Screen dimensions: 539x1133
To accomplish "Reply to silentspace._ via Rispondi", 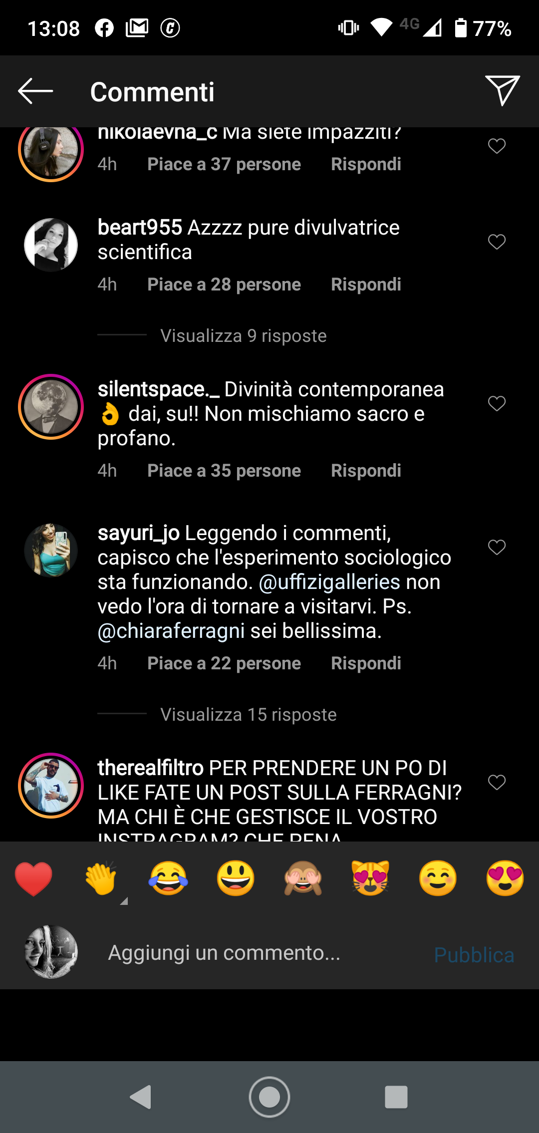I will pos(366,471).
